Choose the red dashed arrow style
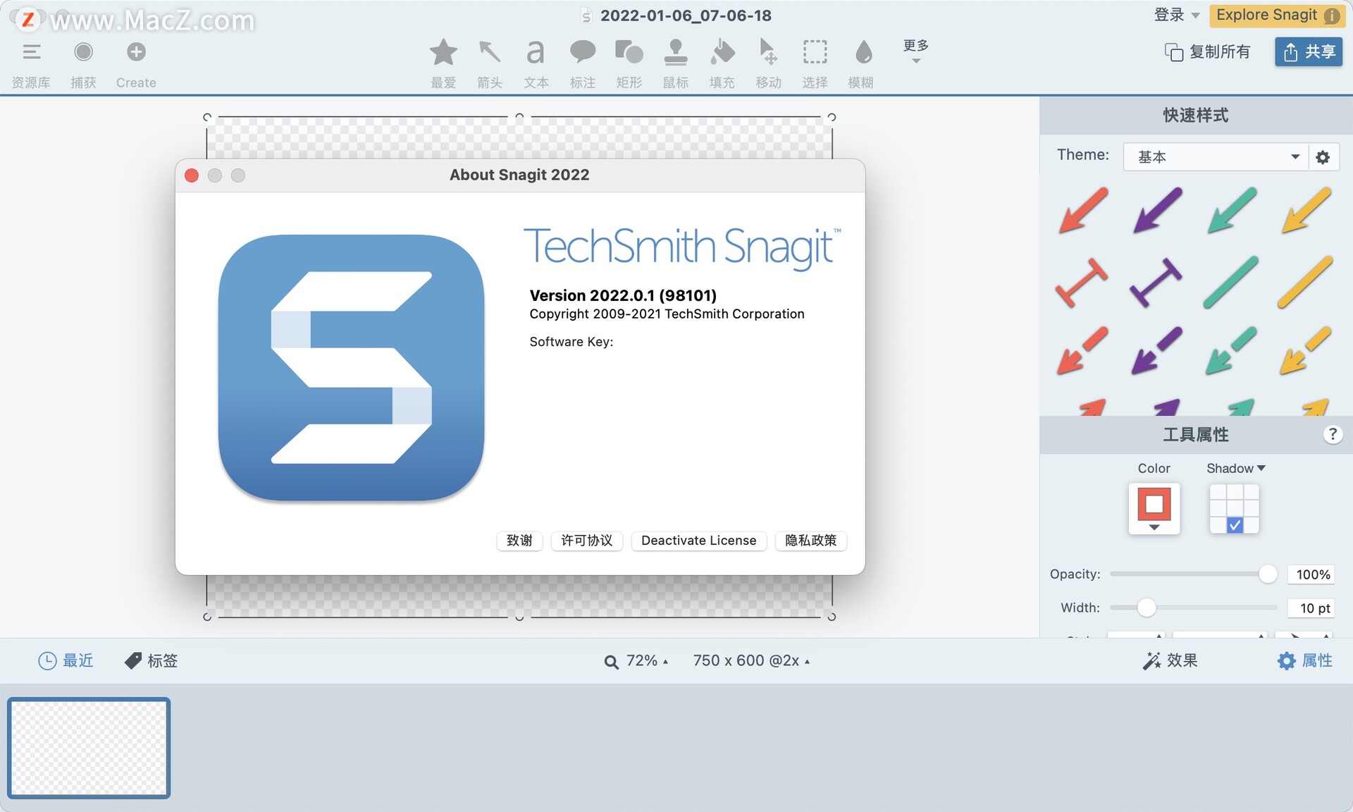Viewport: 1353px width, 812px height. coord(1082,350)
